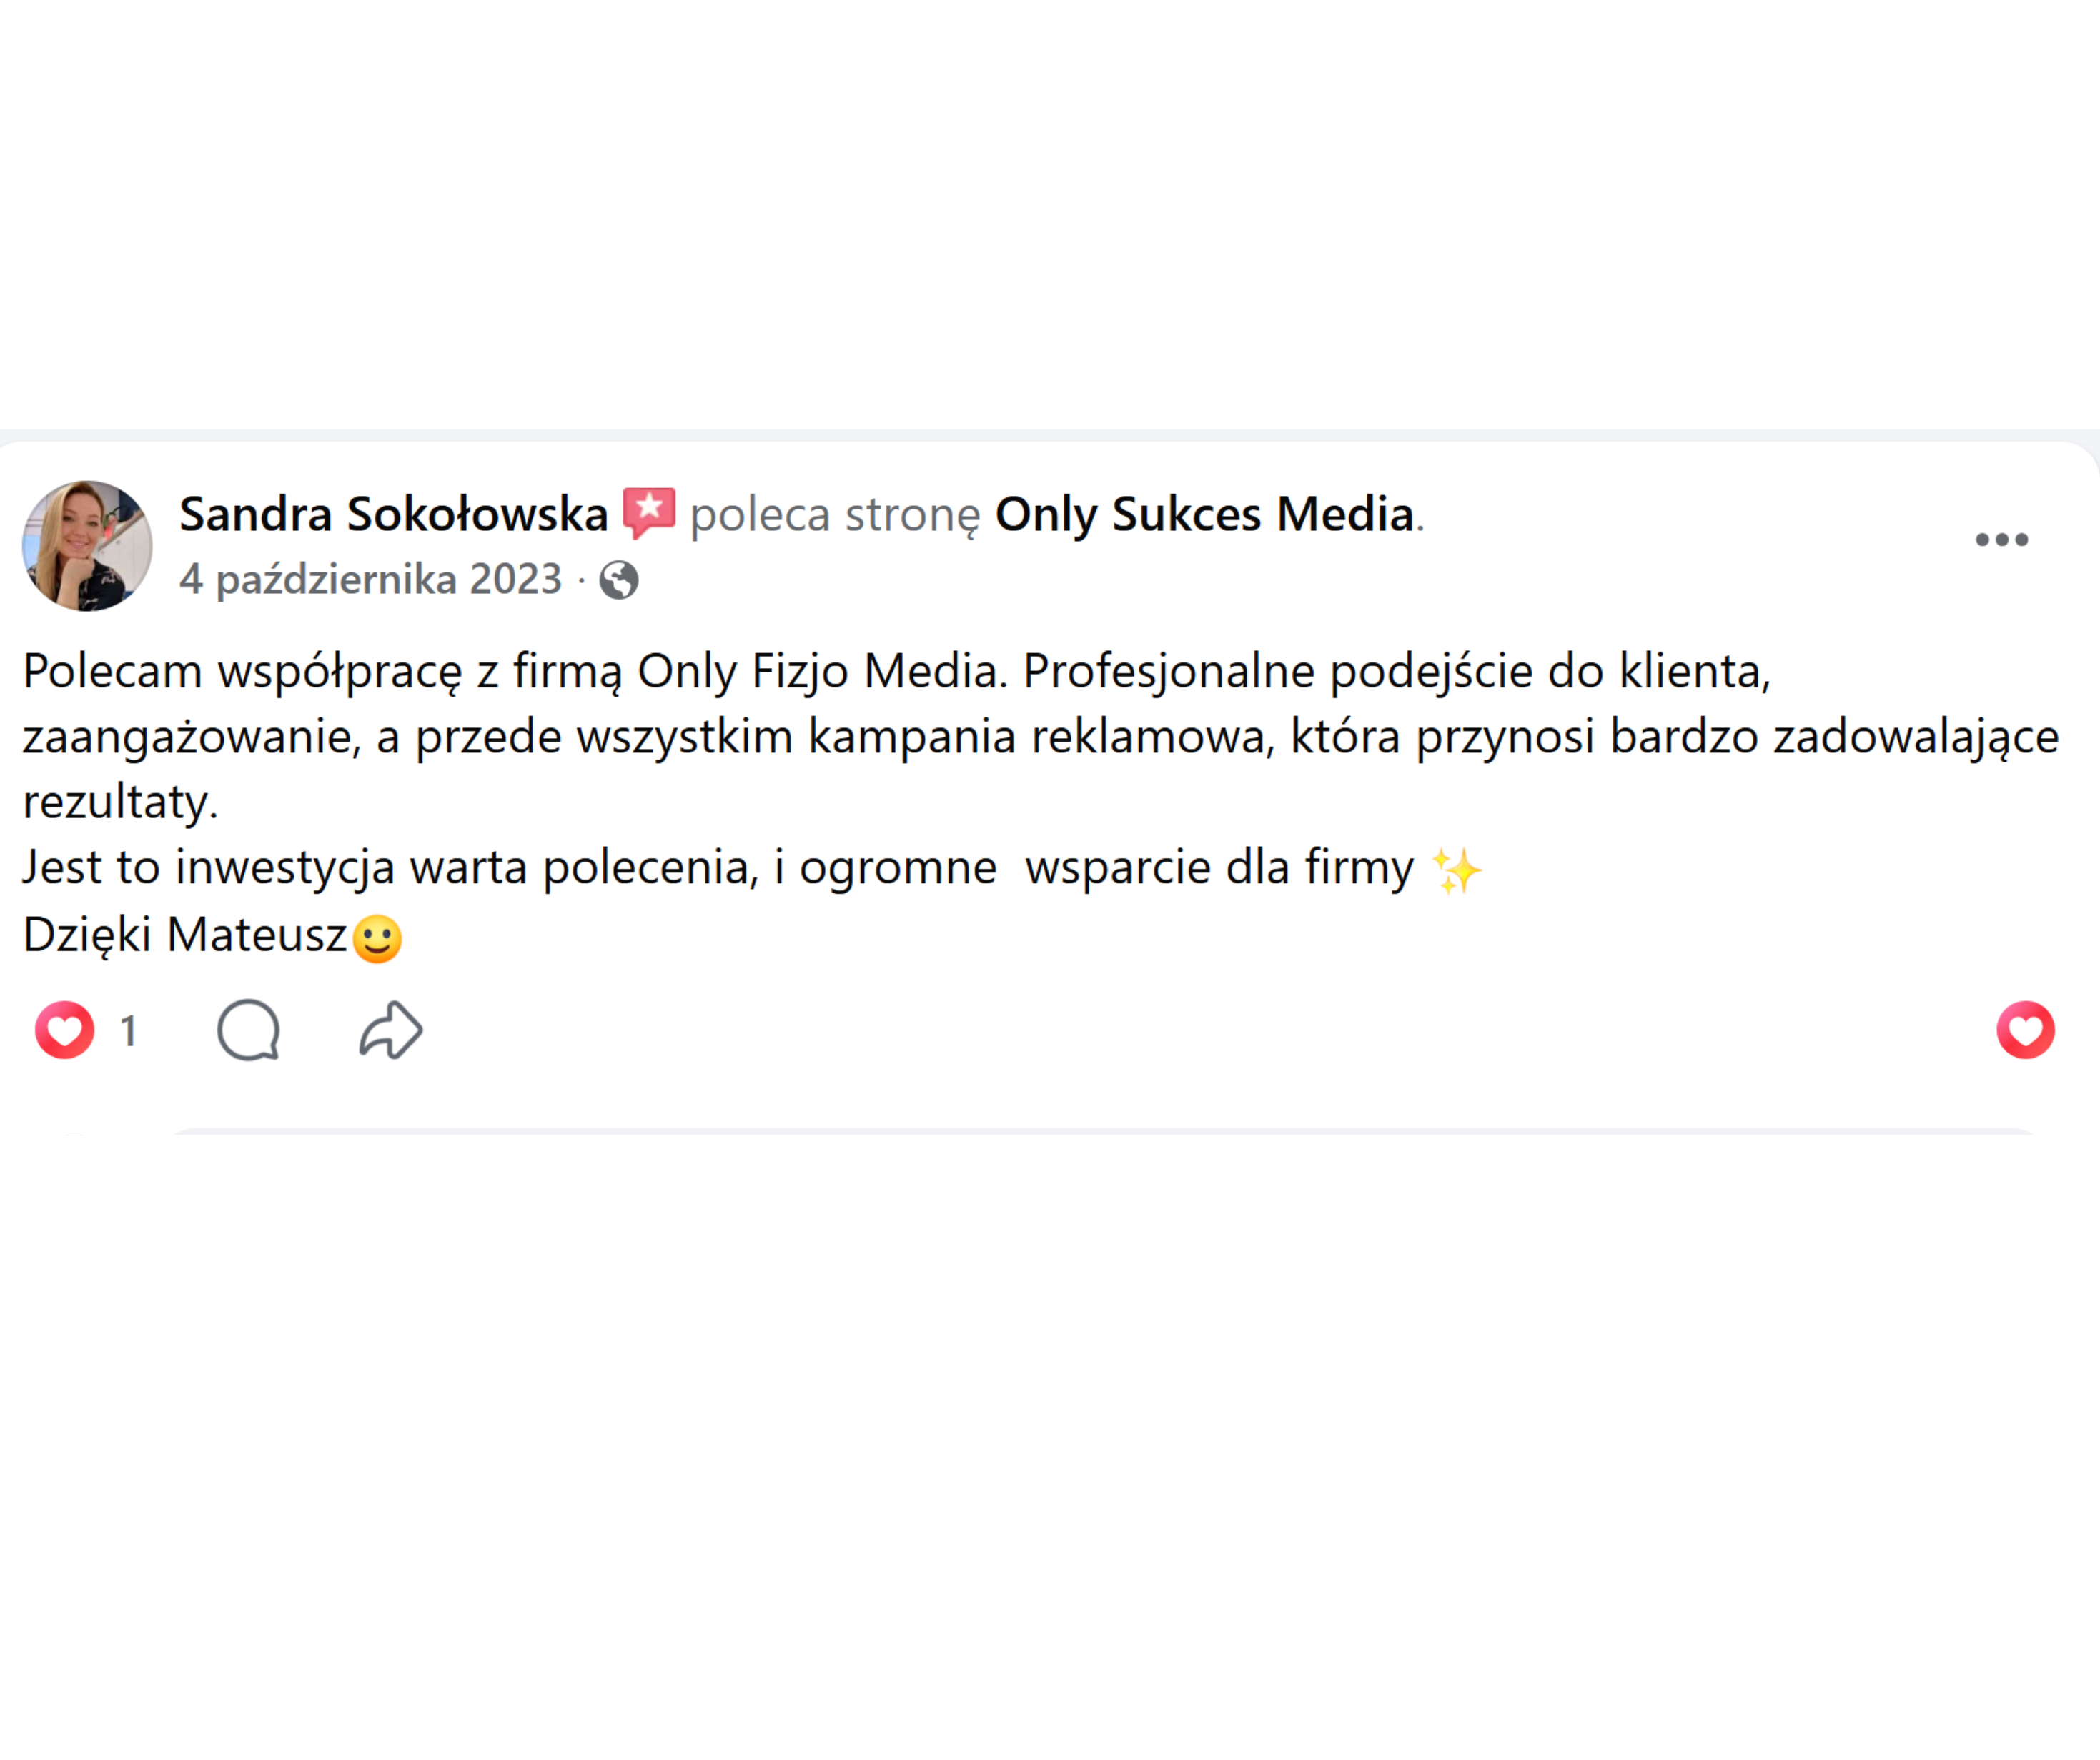The width and height of the screenshot is (2100, 1760).
Task: Toggle love reaction heart at right
Action: 2026,1030
